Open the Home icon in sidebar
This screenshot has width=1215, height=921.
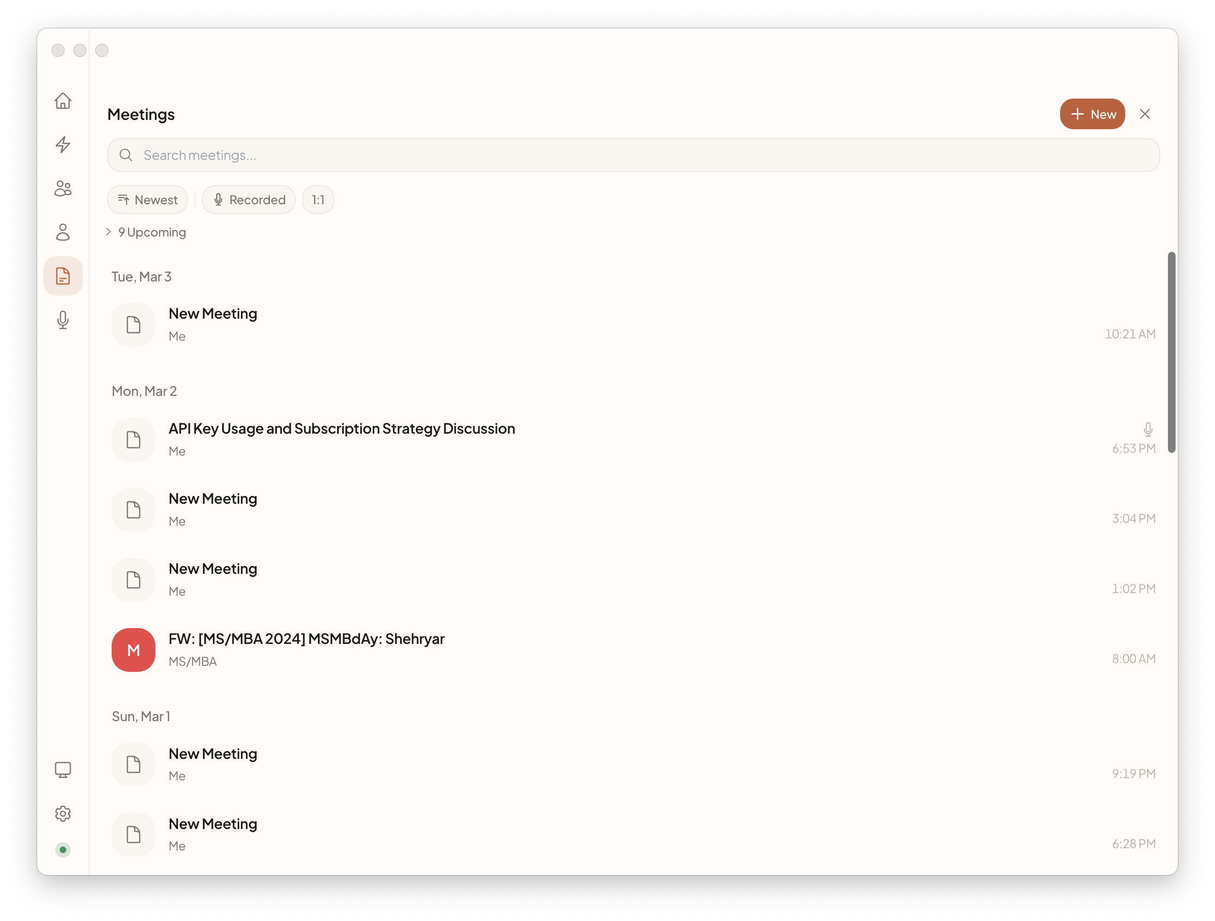click(x=63, y=101)
